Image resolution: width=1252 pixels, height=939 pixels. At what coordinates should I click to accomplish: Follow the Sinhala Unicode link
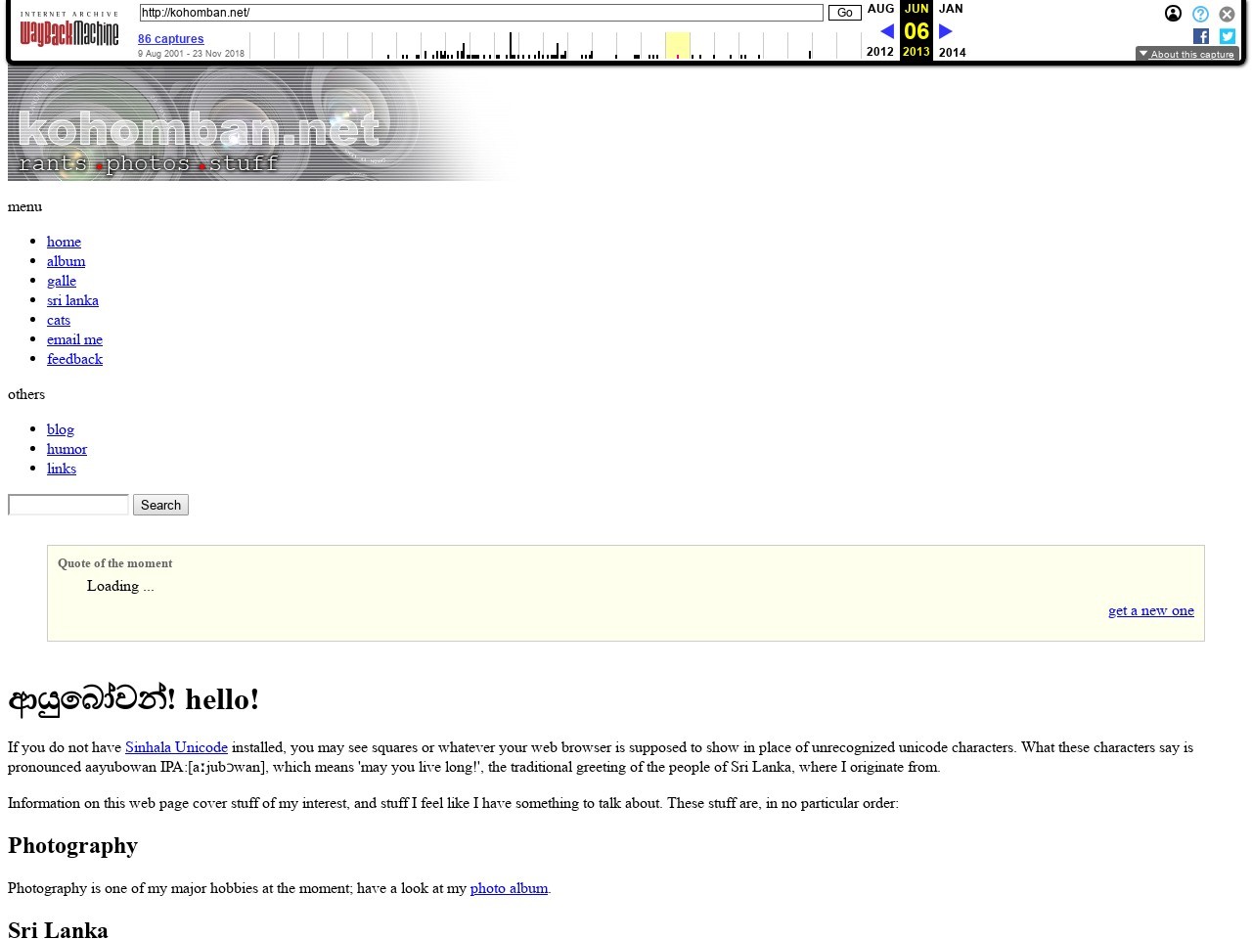point(176,747)
